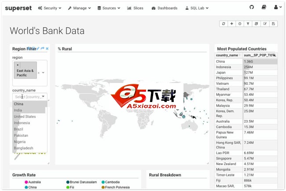Image resolution: width=286 pixels, height=191 pixels.
Task: Select Brazil option
Action: coord(30,129)
